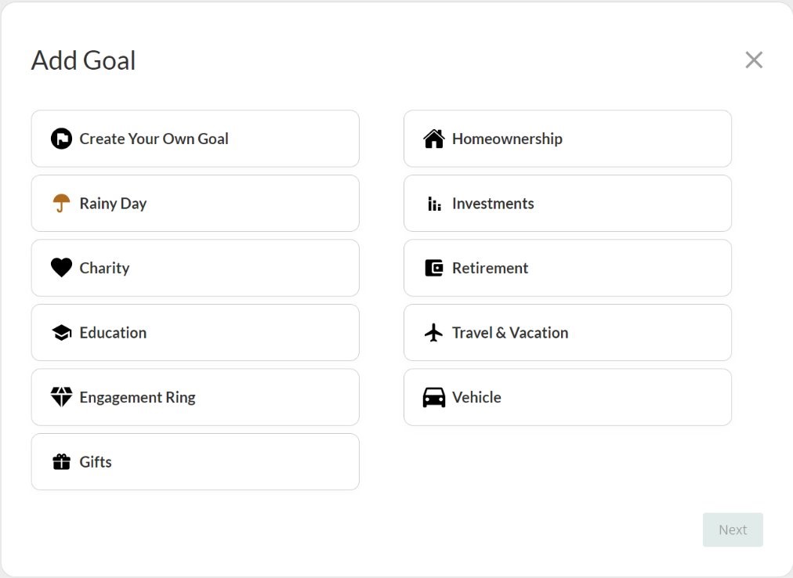
Task: Choose the Homeownership goal option
Action: 507,139
